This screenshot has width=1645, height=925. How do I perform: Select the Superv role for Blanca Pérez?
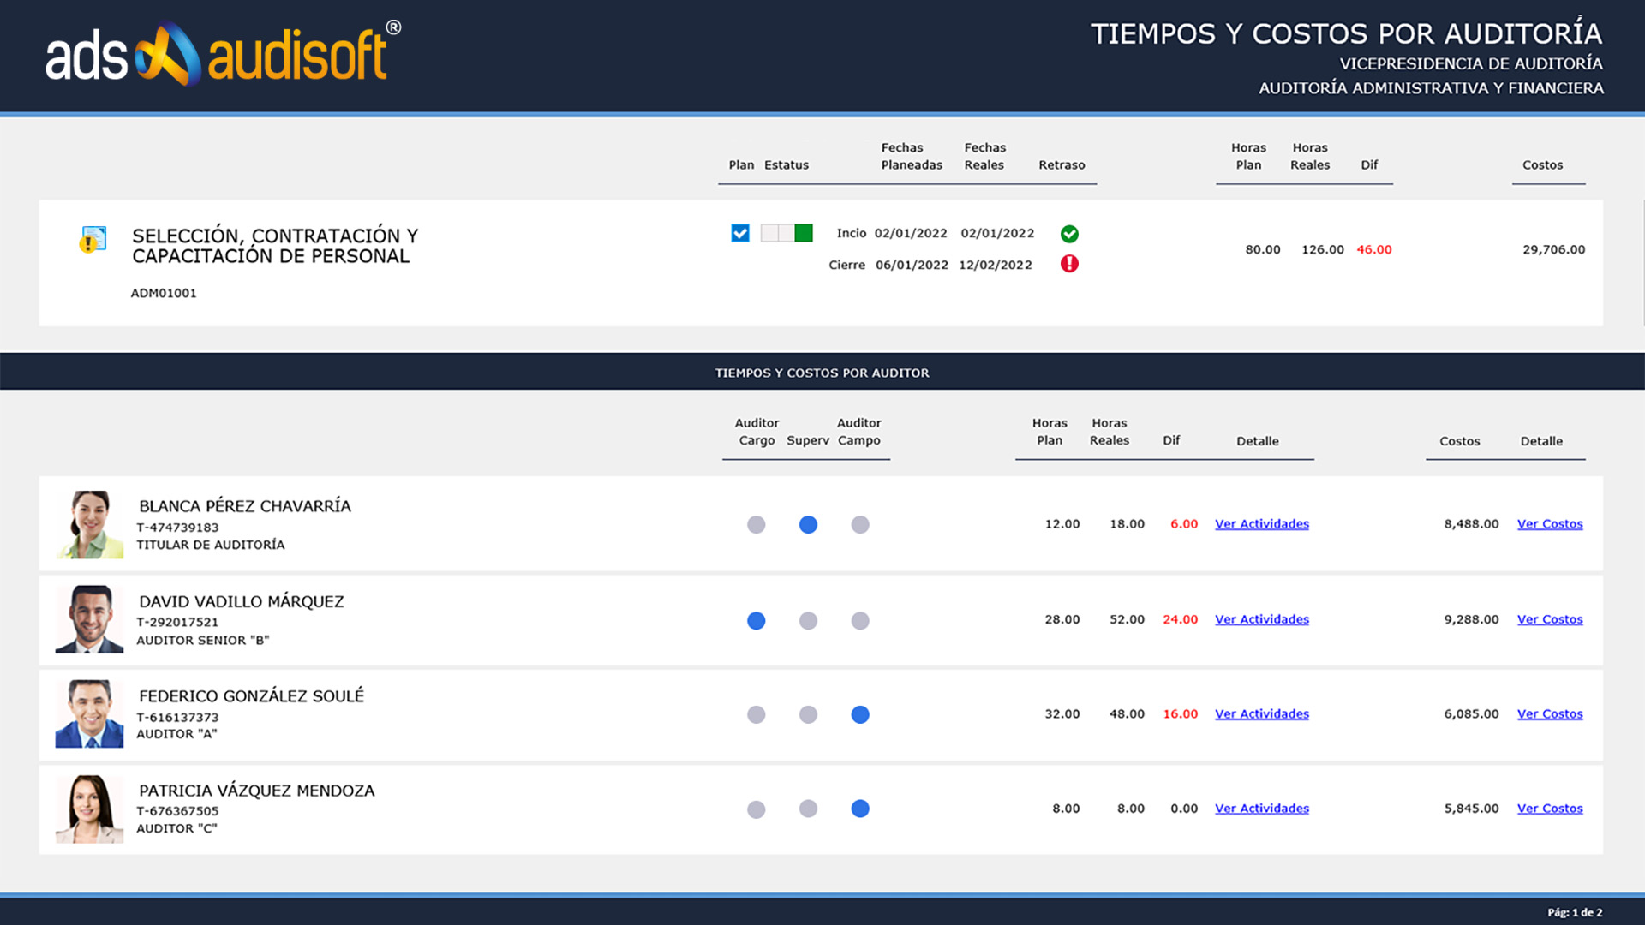[808, 524]
